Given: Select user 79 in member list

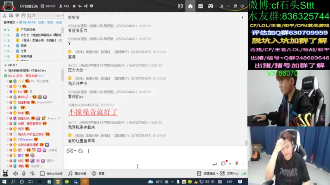Looking at the screenshot, I should coord(19,86).
